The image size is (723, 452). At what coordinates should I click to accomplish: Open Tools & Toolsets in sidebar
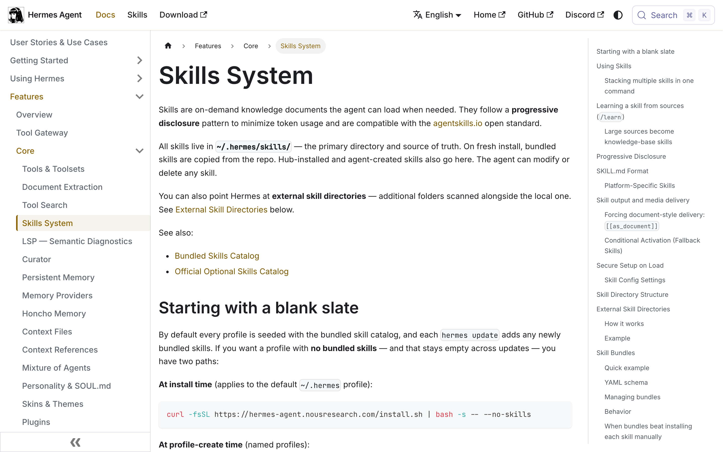[x=53, y=169]
